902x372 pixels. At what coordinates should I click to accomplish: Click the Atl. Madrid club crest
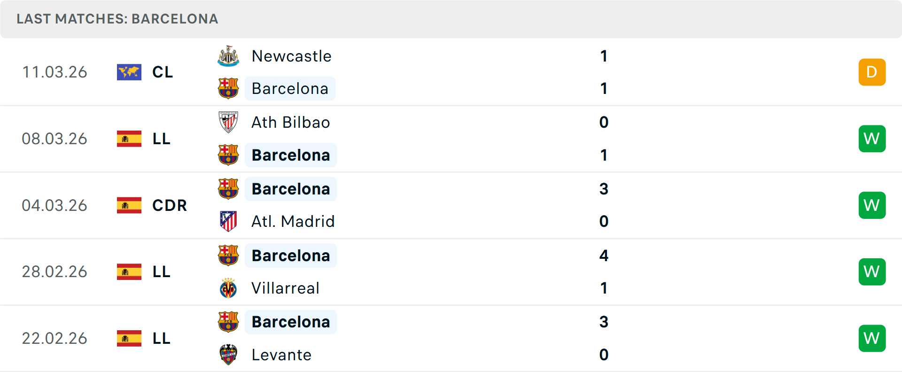228,221
